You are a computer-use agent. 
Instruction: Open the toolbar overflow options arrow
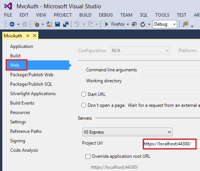192,26
